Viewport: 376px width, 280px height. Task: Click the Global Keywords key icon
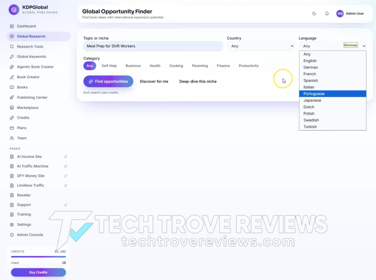pos(12,57)
